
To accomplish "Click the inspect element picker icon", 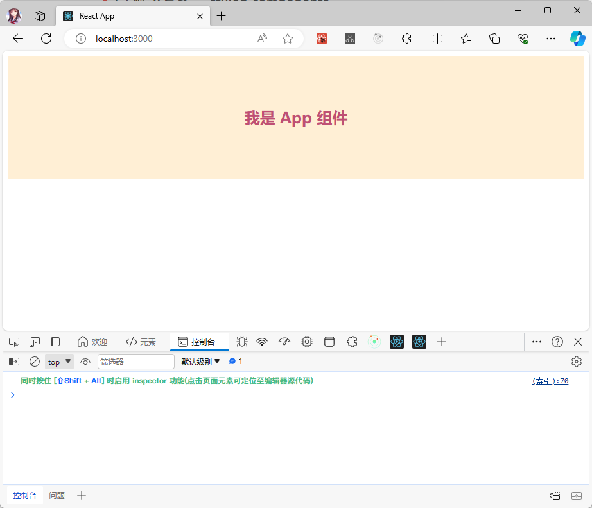I will point(14,342).
